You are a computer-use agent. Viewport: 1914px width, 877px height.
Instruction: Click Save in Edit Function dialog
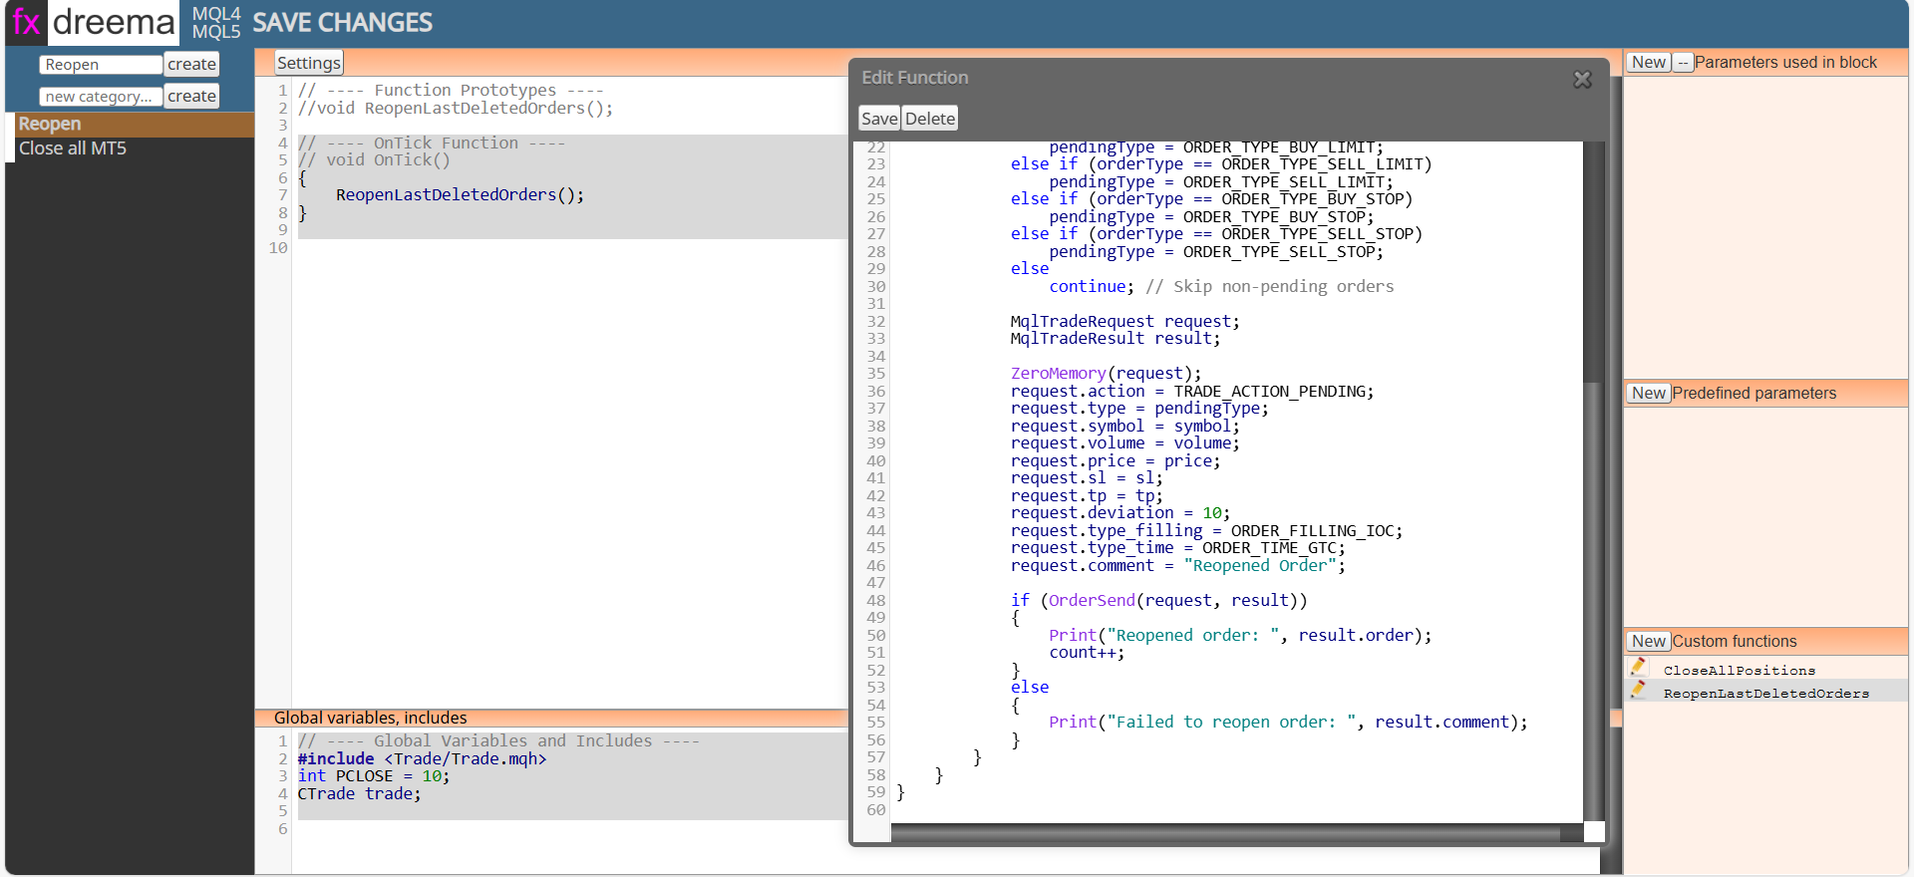click(879, 119)
